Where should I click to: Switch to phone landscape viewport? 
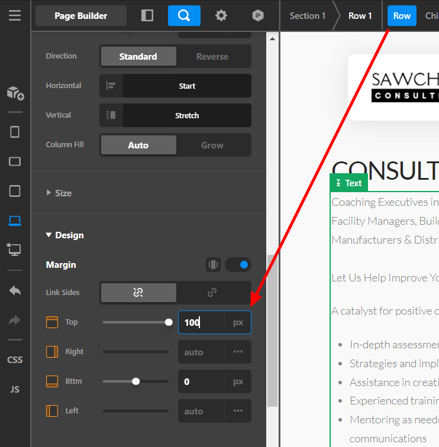tap(15, 161)
